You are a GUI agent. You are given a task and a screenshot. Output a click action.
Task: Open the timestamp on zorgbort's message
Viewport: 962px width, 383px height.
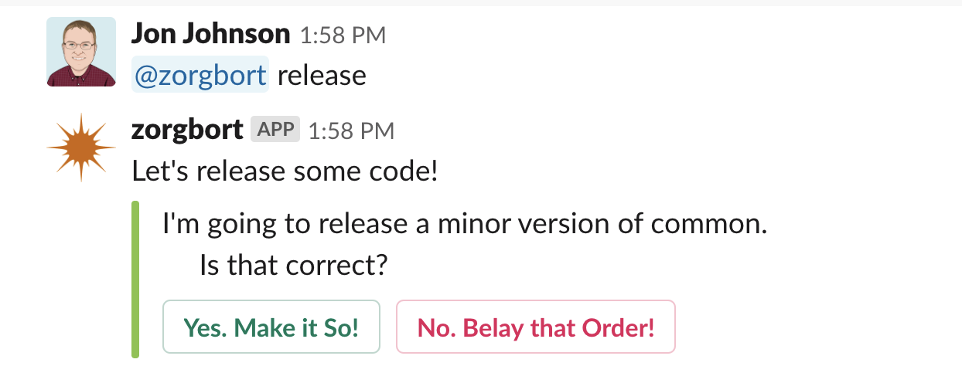(351, 131)
